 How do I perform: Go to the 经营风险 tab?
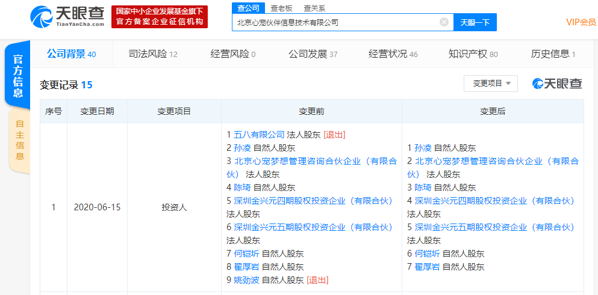click(x=232, y=54)
